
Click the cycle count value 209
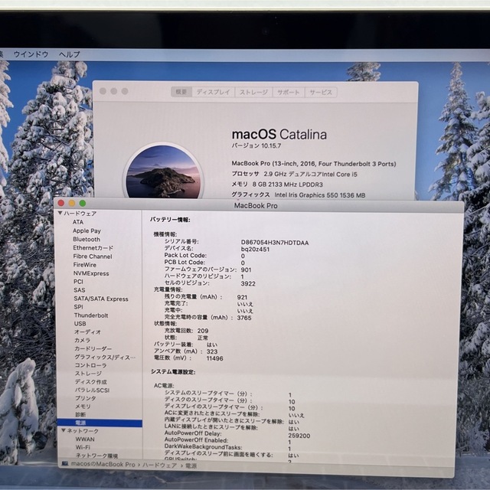tap(203, 331)
